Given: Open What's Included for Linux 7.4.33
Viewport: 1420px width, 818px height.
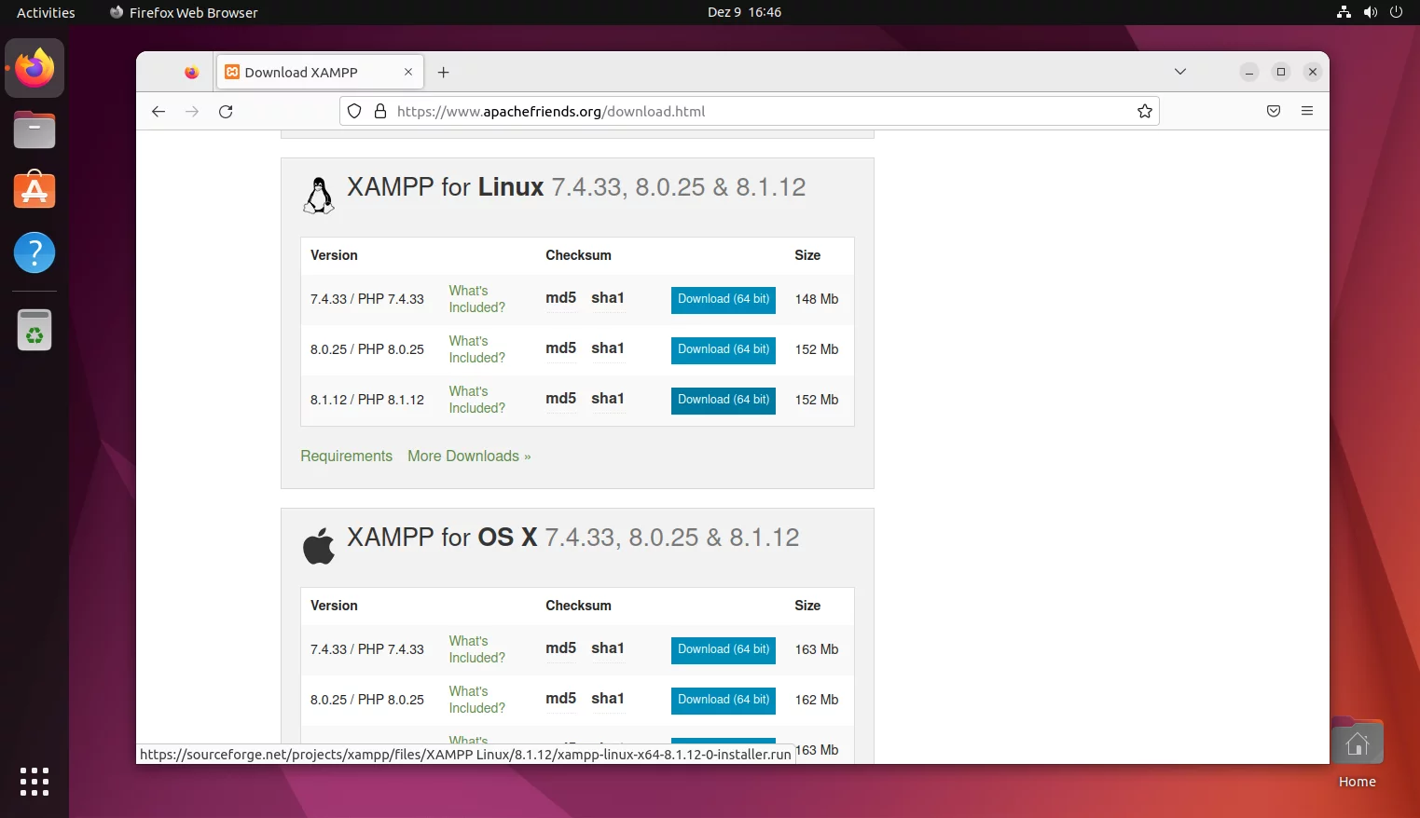Looking at the screenshot, I should coord(476,299).
